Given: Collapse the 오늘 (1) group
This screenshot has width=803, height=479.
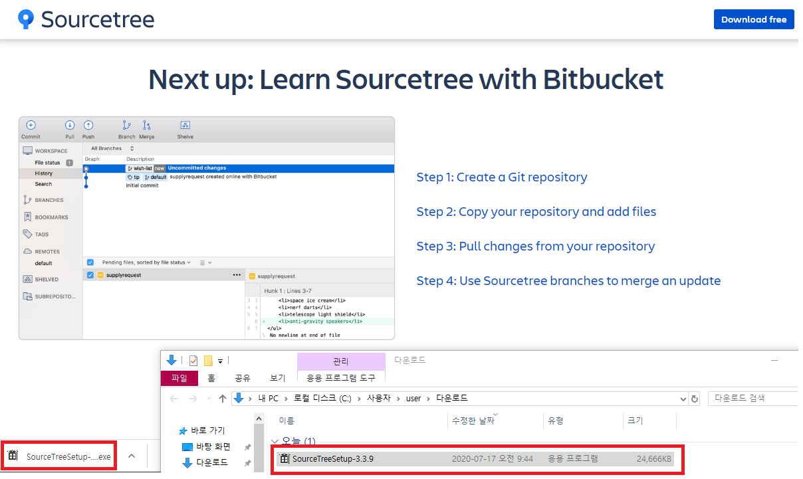Looking at the screenshot, I should click(275, 442).
